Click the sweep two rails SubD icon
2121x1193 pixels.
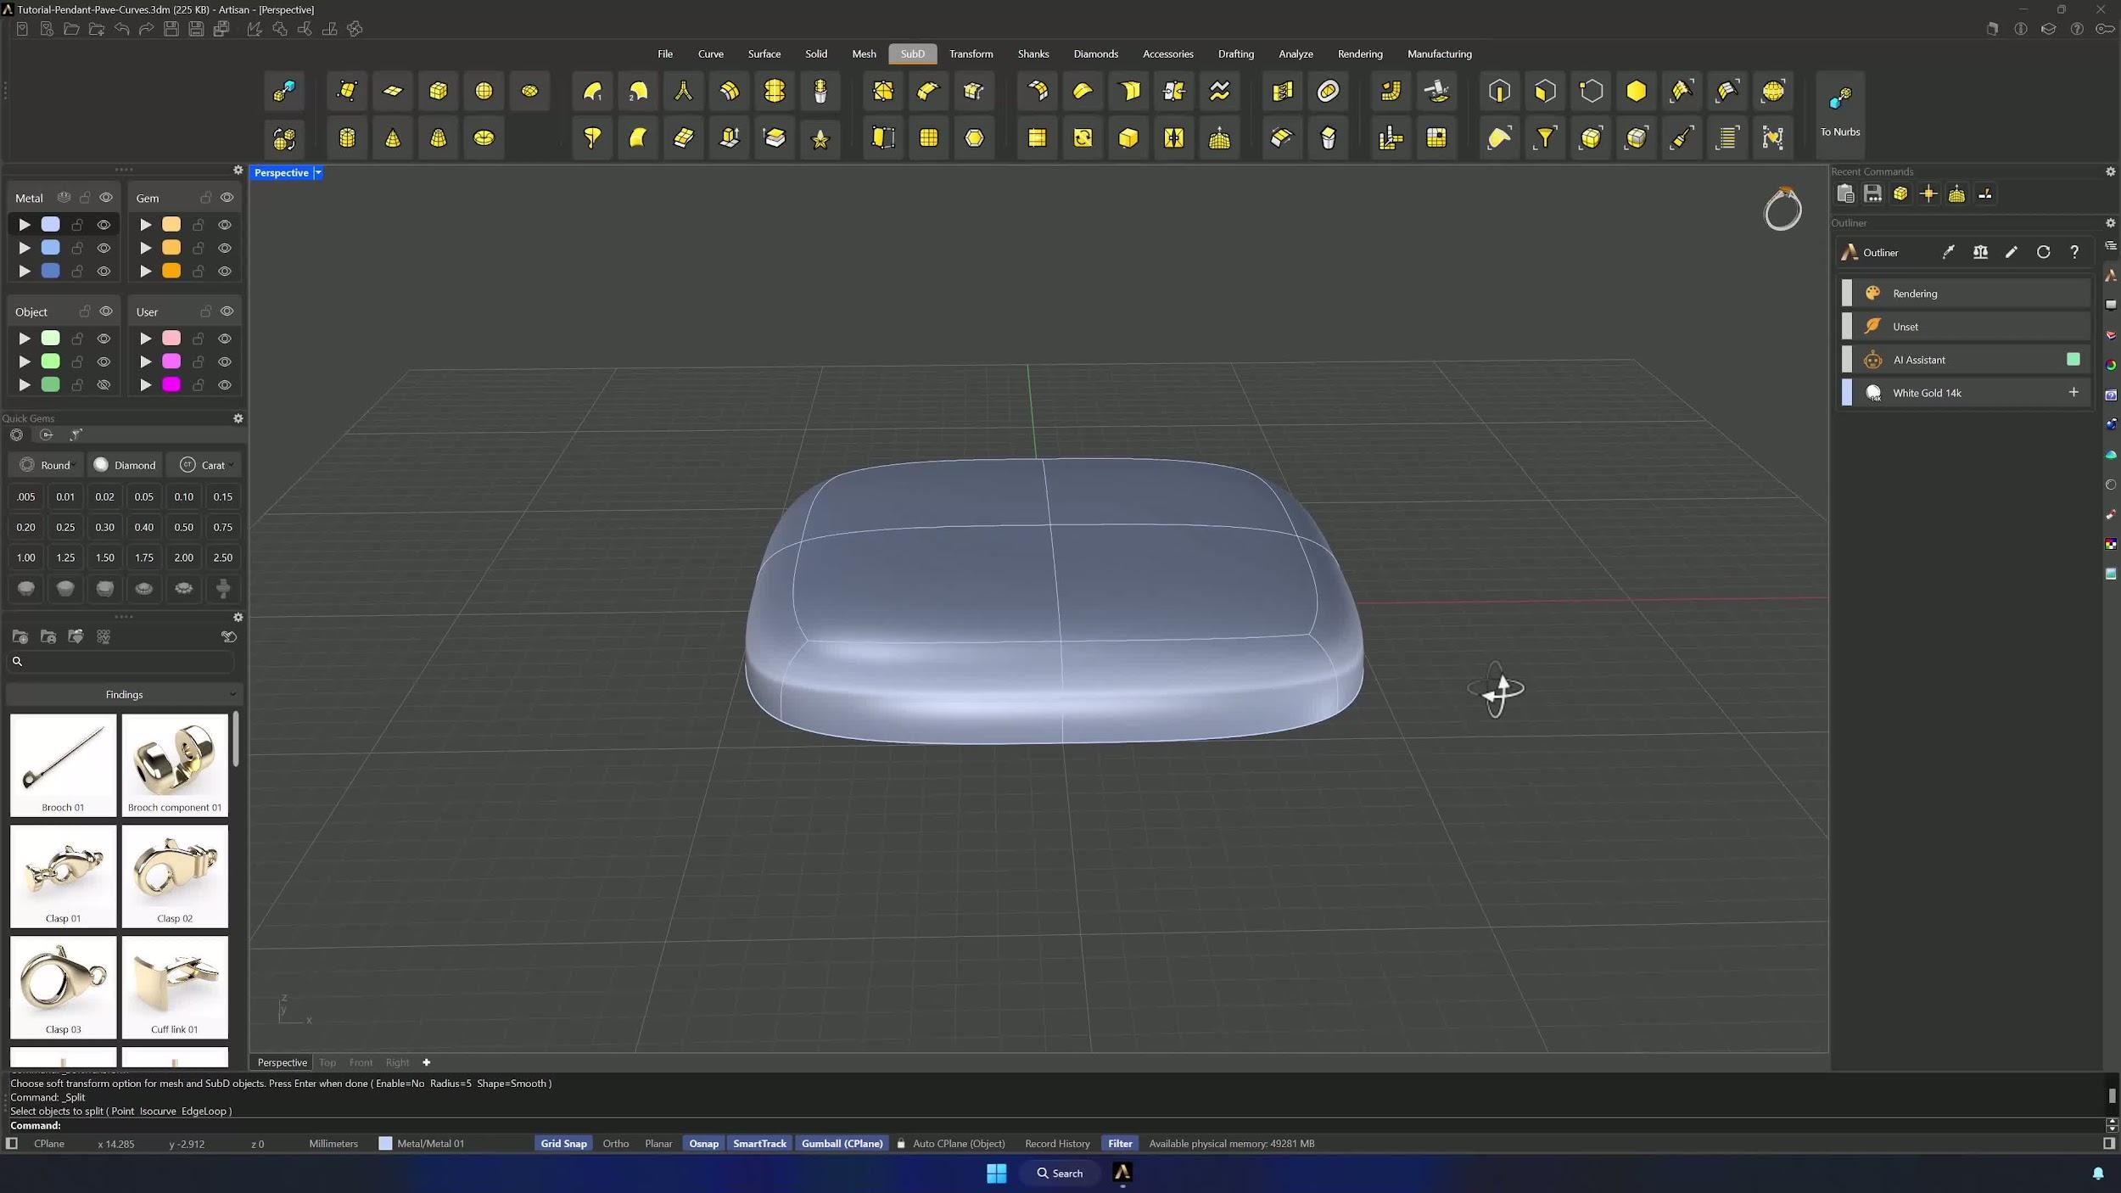coord(638,91)
